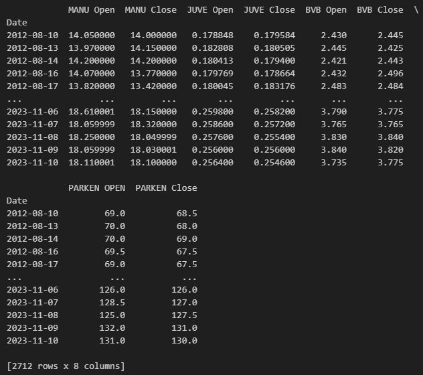
Task: Click the BVB value 3.735
Action: (334, 163)
